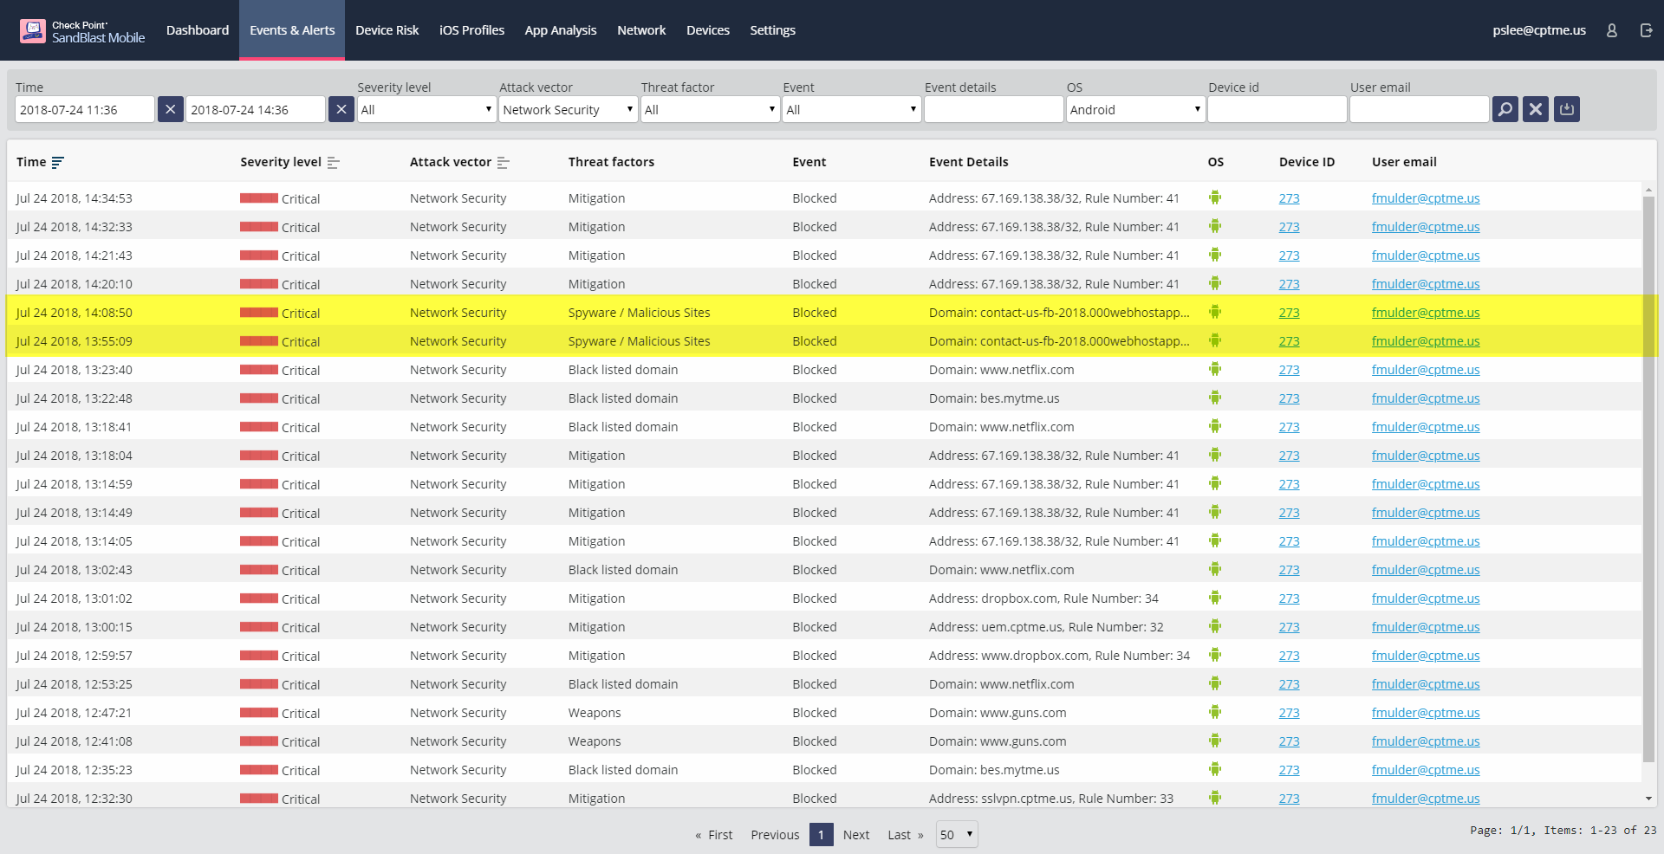
Task: Click the logout icon in header
Action: pyautogui.click(x=1646, y=30)
